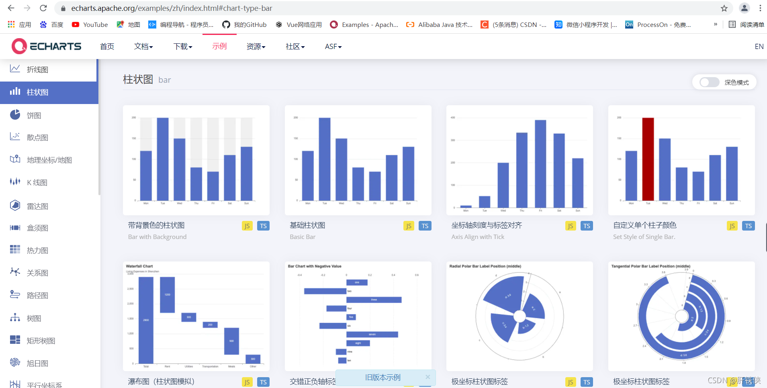Open the lines (路径图) sidebar icon
This screenshot has height=388, width=767.
pos(15,294)
